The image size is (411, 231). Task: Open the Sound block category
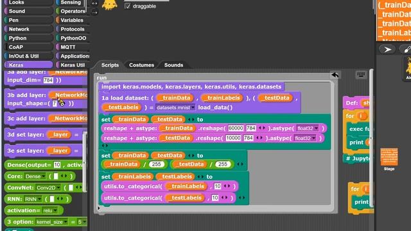tap(28, 12)
